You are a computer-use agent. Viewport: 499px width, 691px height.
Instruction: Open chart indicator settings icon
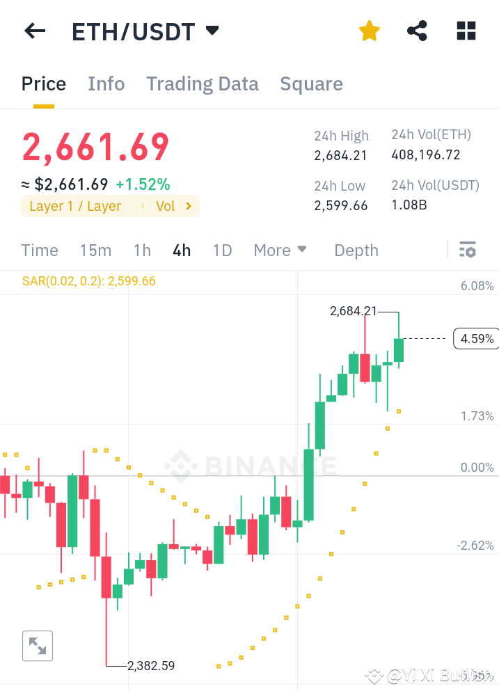click(468, 249)
